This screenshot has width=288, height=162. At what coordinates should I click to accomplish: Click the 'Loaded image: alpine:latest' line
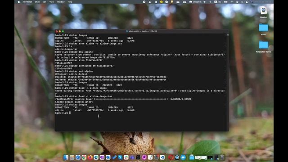coord(74,102)
